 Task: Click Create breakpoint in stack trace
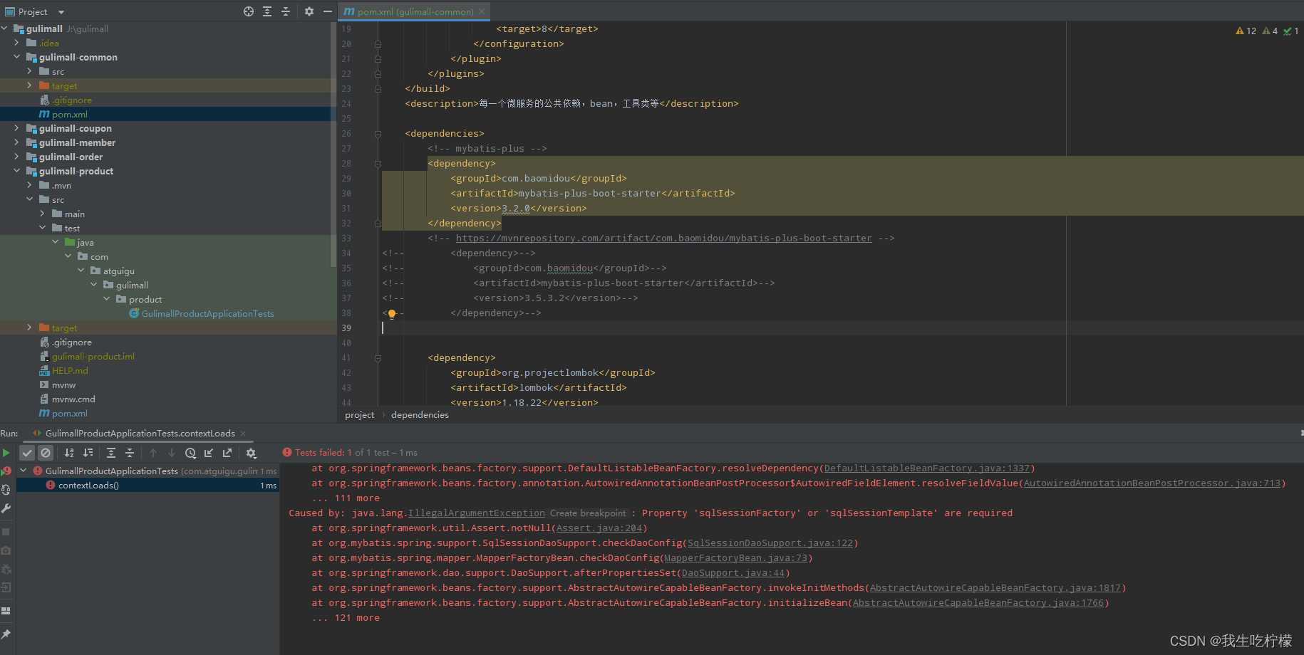(x=588, y=513)
